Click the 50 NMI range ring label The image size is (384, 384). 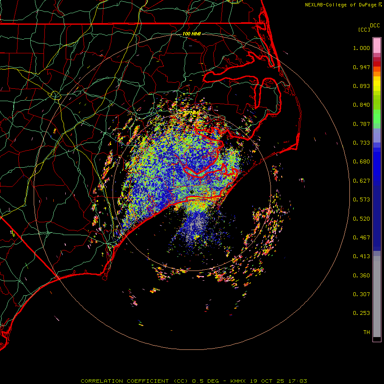pos(192,113)
